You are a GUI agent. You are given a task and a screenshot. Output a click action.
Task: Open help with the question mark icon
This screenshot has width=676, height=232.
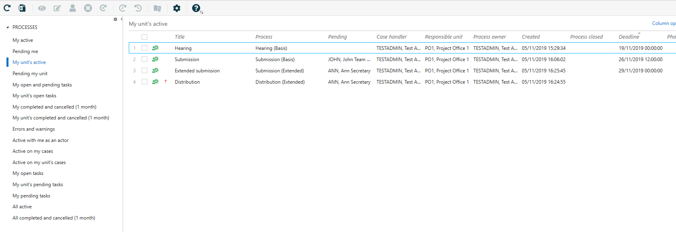[196, 8]
